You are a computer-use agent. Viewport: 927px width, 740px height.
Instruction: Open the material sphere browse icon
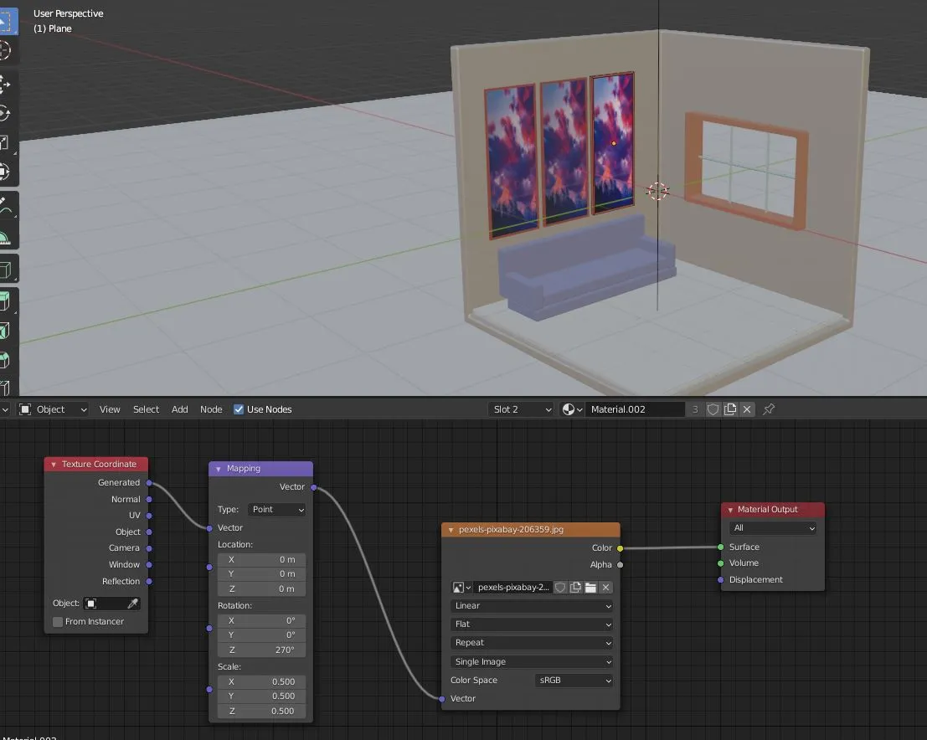(x=572, y=409)
